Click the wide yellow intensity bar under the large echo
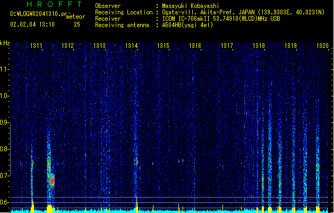This screenshot has height=213, width=334. pyautogui.click(x=49, y=209)
